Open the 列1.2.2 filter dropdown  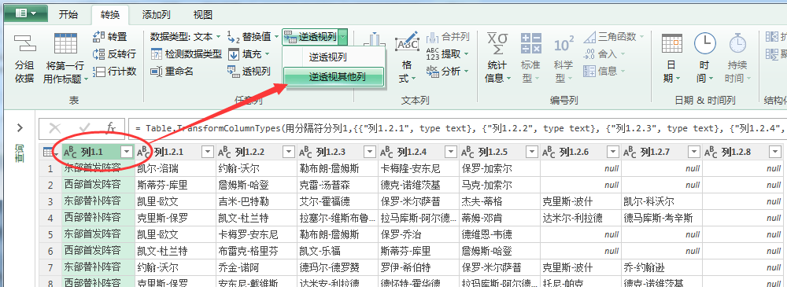(x=289, y=152)
